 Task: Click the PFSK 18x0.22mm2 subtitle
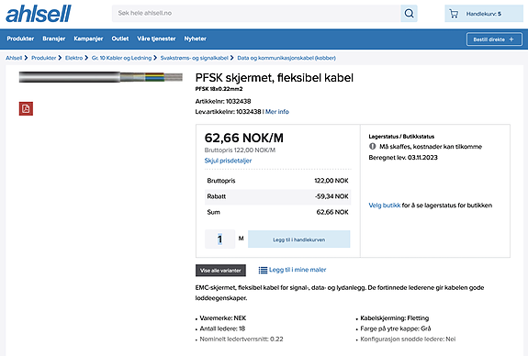[219, 89]
